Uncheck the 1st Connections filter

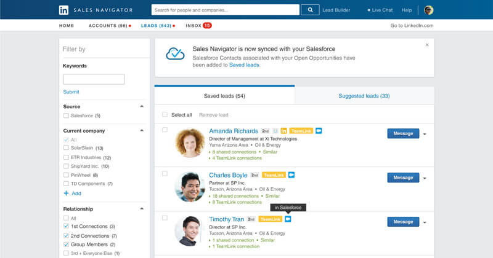[66, 226]
